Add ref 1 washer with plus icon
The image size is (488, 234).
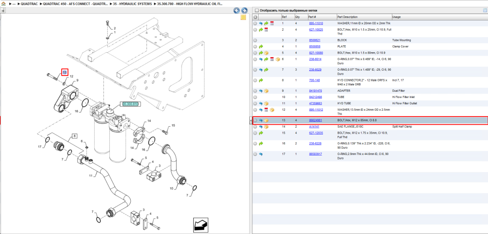(x=255, y=23)
